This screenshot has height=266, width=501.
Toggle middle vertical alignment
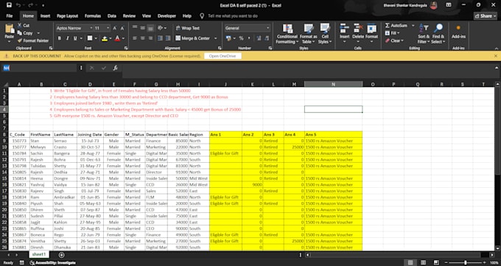tap(143, 28)
